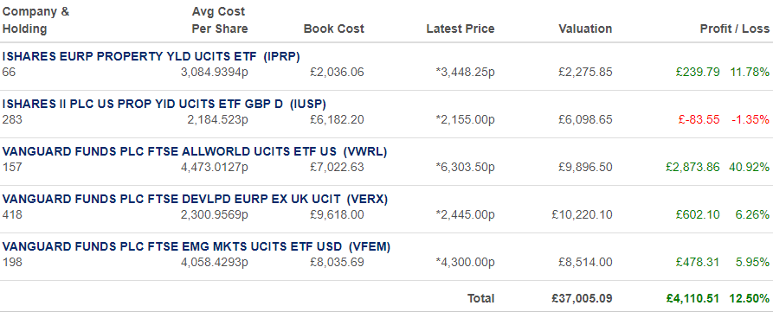Select the total profit £4,110.51

click(x=692, y=299)
